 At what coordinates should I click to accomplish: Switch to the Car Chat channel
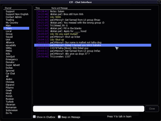(10, 74)
